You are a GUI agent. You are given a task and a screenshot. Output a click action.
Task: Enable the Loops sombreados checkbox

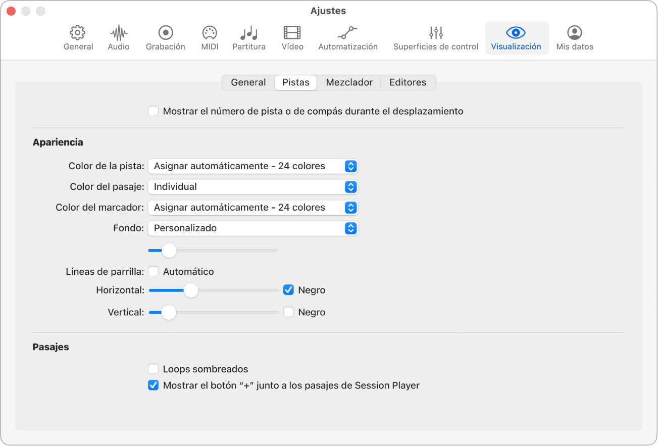coord(154,369)
